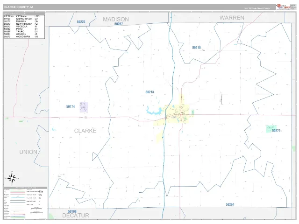Click the UNION county label
The height and width of the screenshot is (224, 299).
(28, 152)
